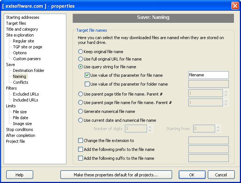Image resolution: width=241 pixels, height=183 pixels.
Task: Click the Starting from field
Action: (x=204, y=128)
